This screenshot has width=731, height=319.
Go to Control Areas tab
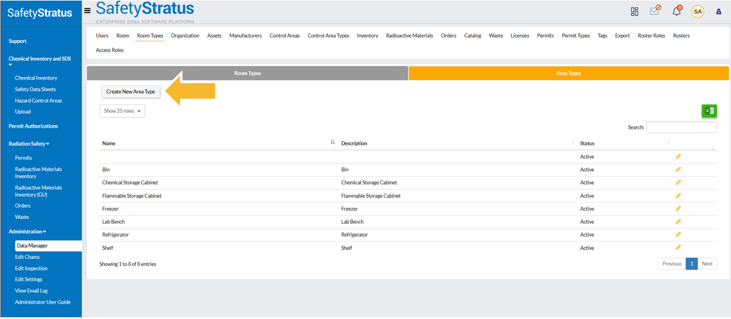(x=285, y=35)
